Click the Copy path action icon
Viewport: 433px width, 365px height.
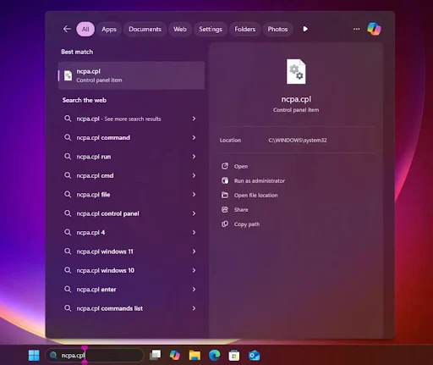click(225, 224)
